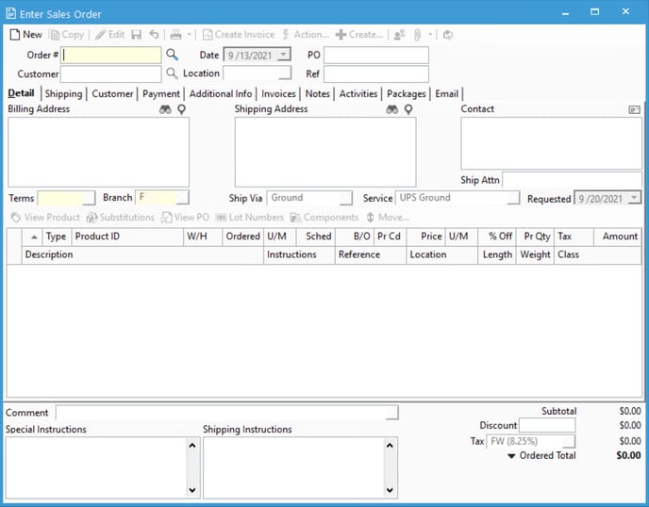Click the attachment paperclip icon
This screenshot has height=507, width=649.
[417, 35]
